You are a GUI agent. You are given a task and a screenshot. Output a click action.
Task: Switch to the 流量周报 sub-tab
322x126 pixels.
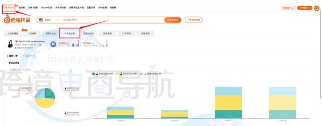click(x=145, y=33)
